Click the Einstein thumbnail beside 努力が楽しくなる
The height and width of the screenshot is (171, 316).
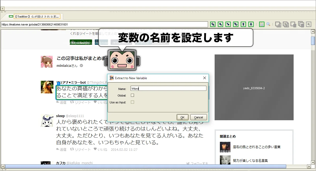coord(225,160)
